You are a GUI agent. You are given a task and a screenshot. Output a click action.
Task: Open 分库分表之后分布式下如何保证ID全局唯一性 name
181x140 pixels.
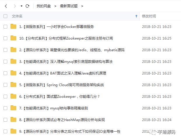pyautogui.click(x=70, y=132)
